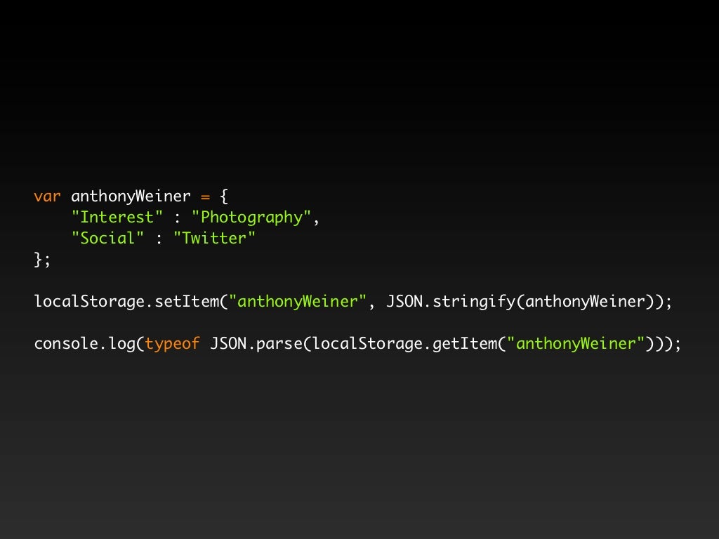
Task: Click the 'var' keyword
Action: click(x=47, y=197)
